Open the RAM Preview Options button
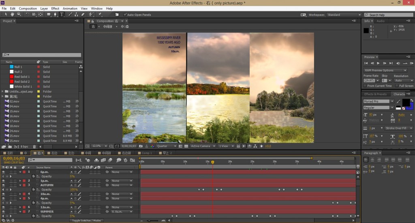 (x=385, y=70)
